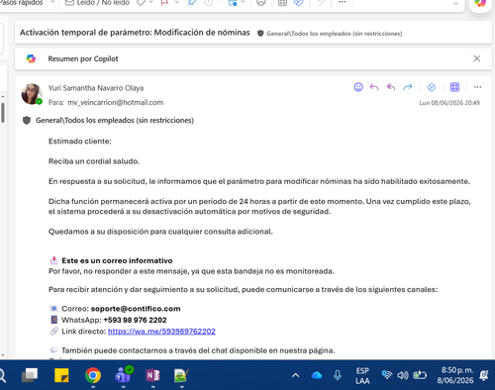Open the ESP LAA language switcher
The image size is (495, 390).
click(x=362, y=376)
